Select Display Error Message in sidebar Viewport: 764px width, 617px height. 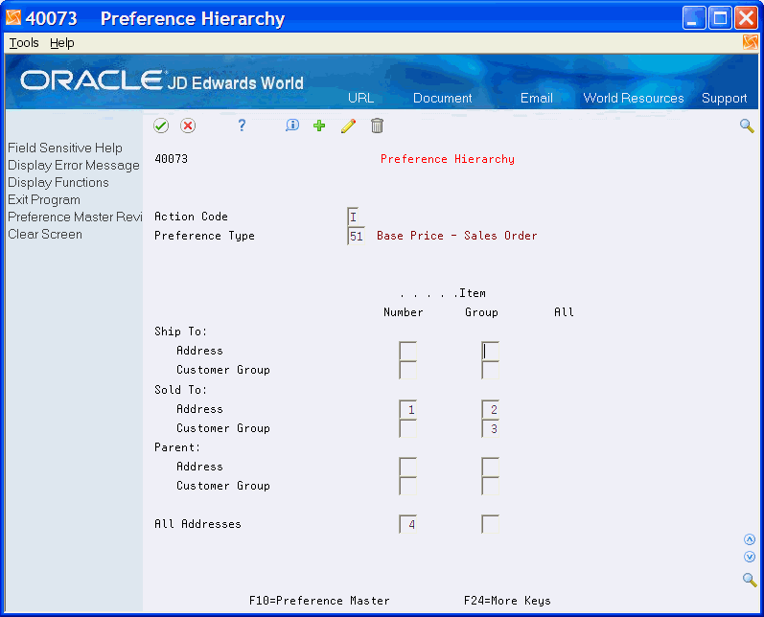(x=74, y=165)
